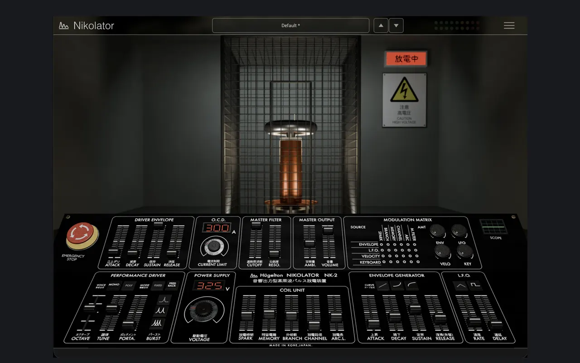Click the Power Supply 325 volt readout
Image resolution: width=580 pixels, height=363 pixels.
coord(209,285)
